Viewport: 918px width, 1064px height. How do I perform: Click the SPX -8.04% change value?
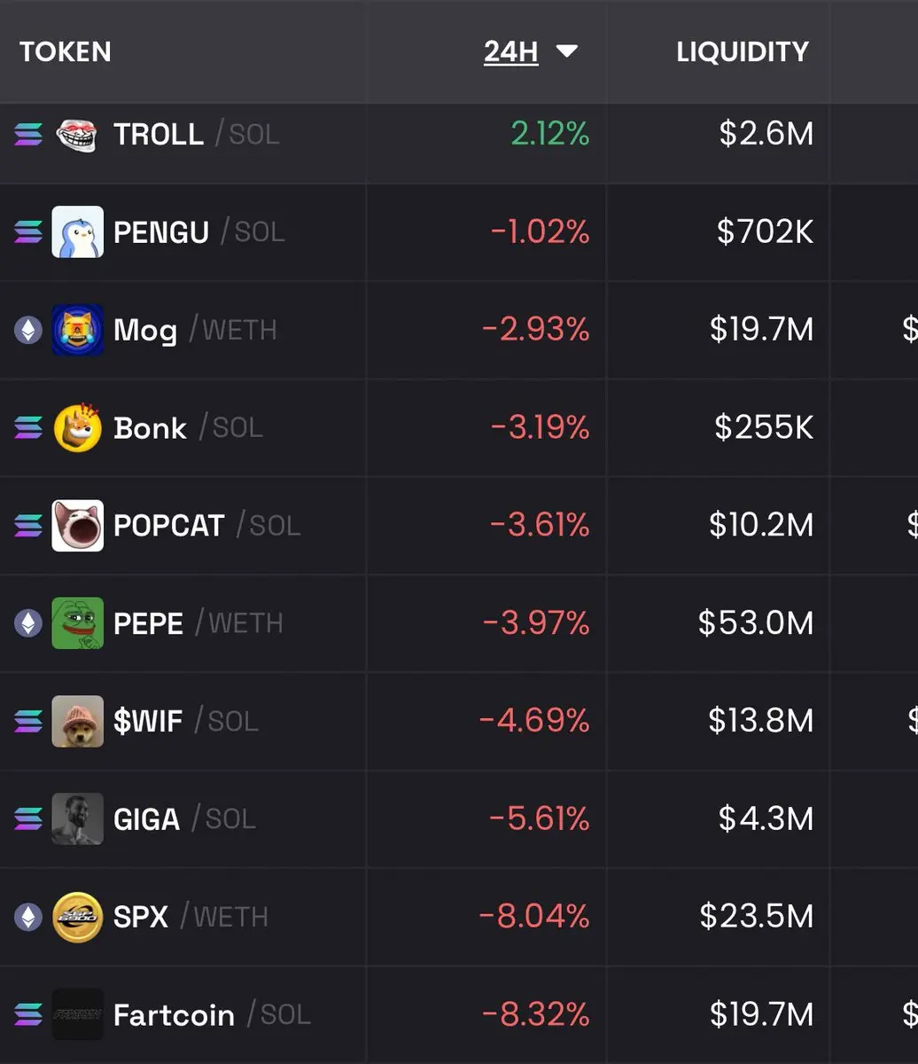click(x=534, y=917)
